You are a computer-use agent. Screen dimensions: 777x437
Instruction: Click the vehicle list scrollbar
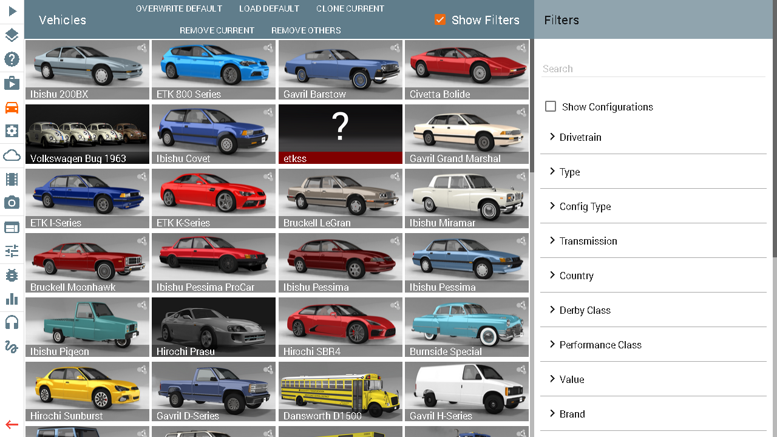point(532,106)
